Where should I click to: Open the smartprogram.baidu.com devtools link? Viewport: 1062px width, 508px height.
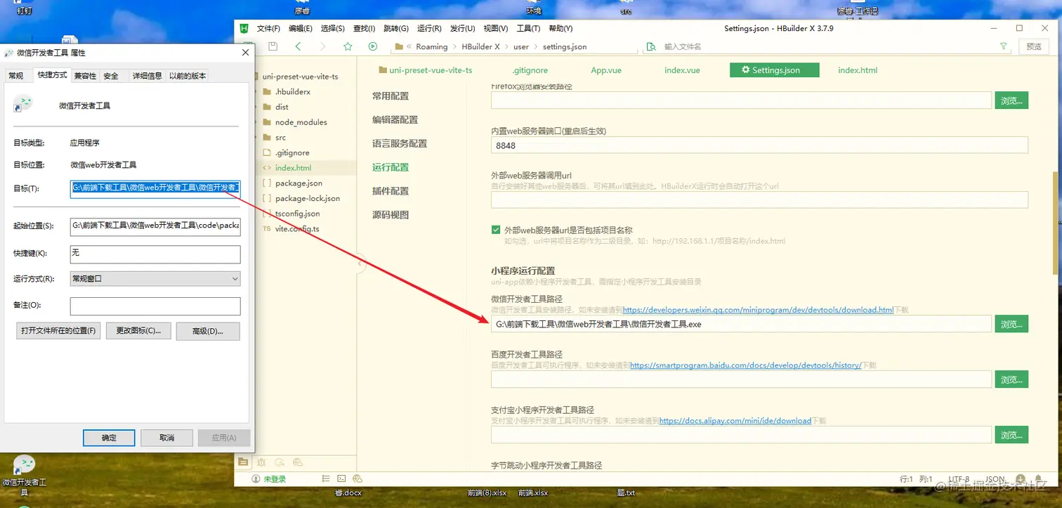click(x=745, y=365)
